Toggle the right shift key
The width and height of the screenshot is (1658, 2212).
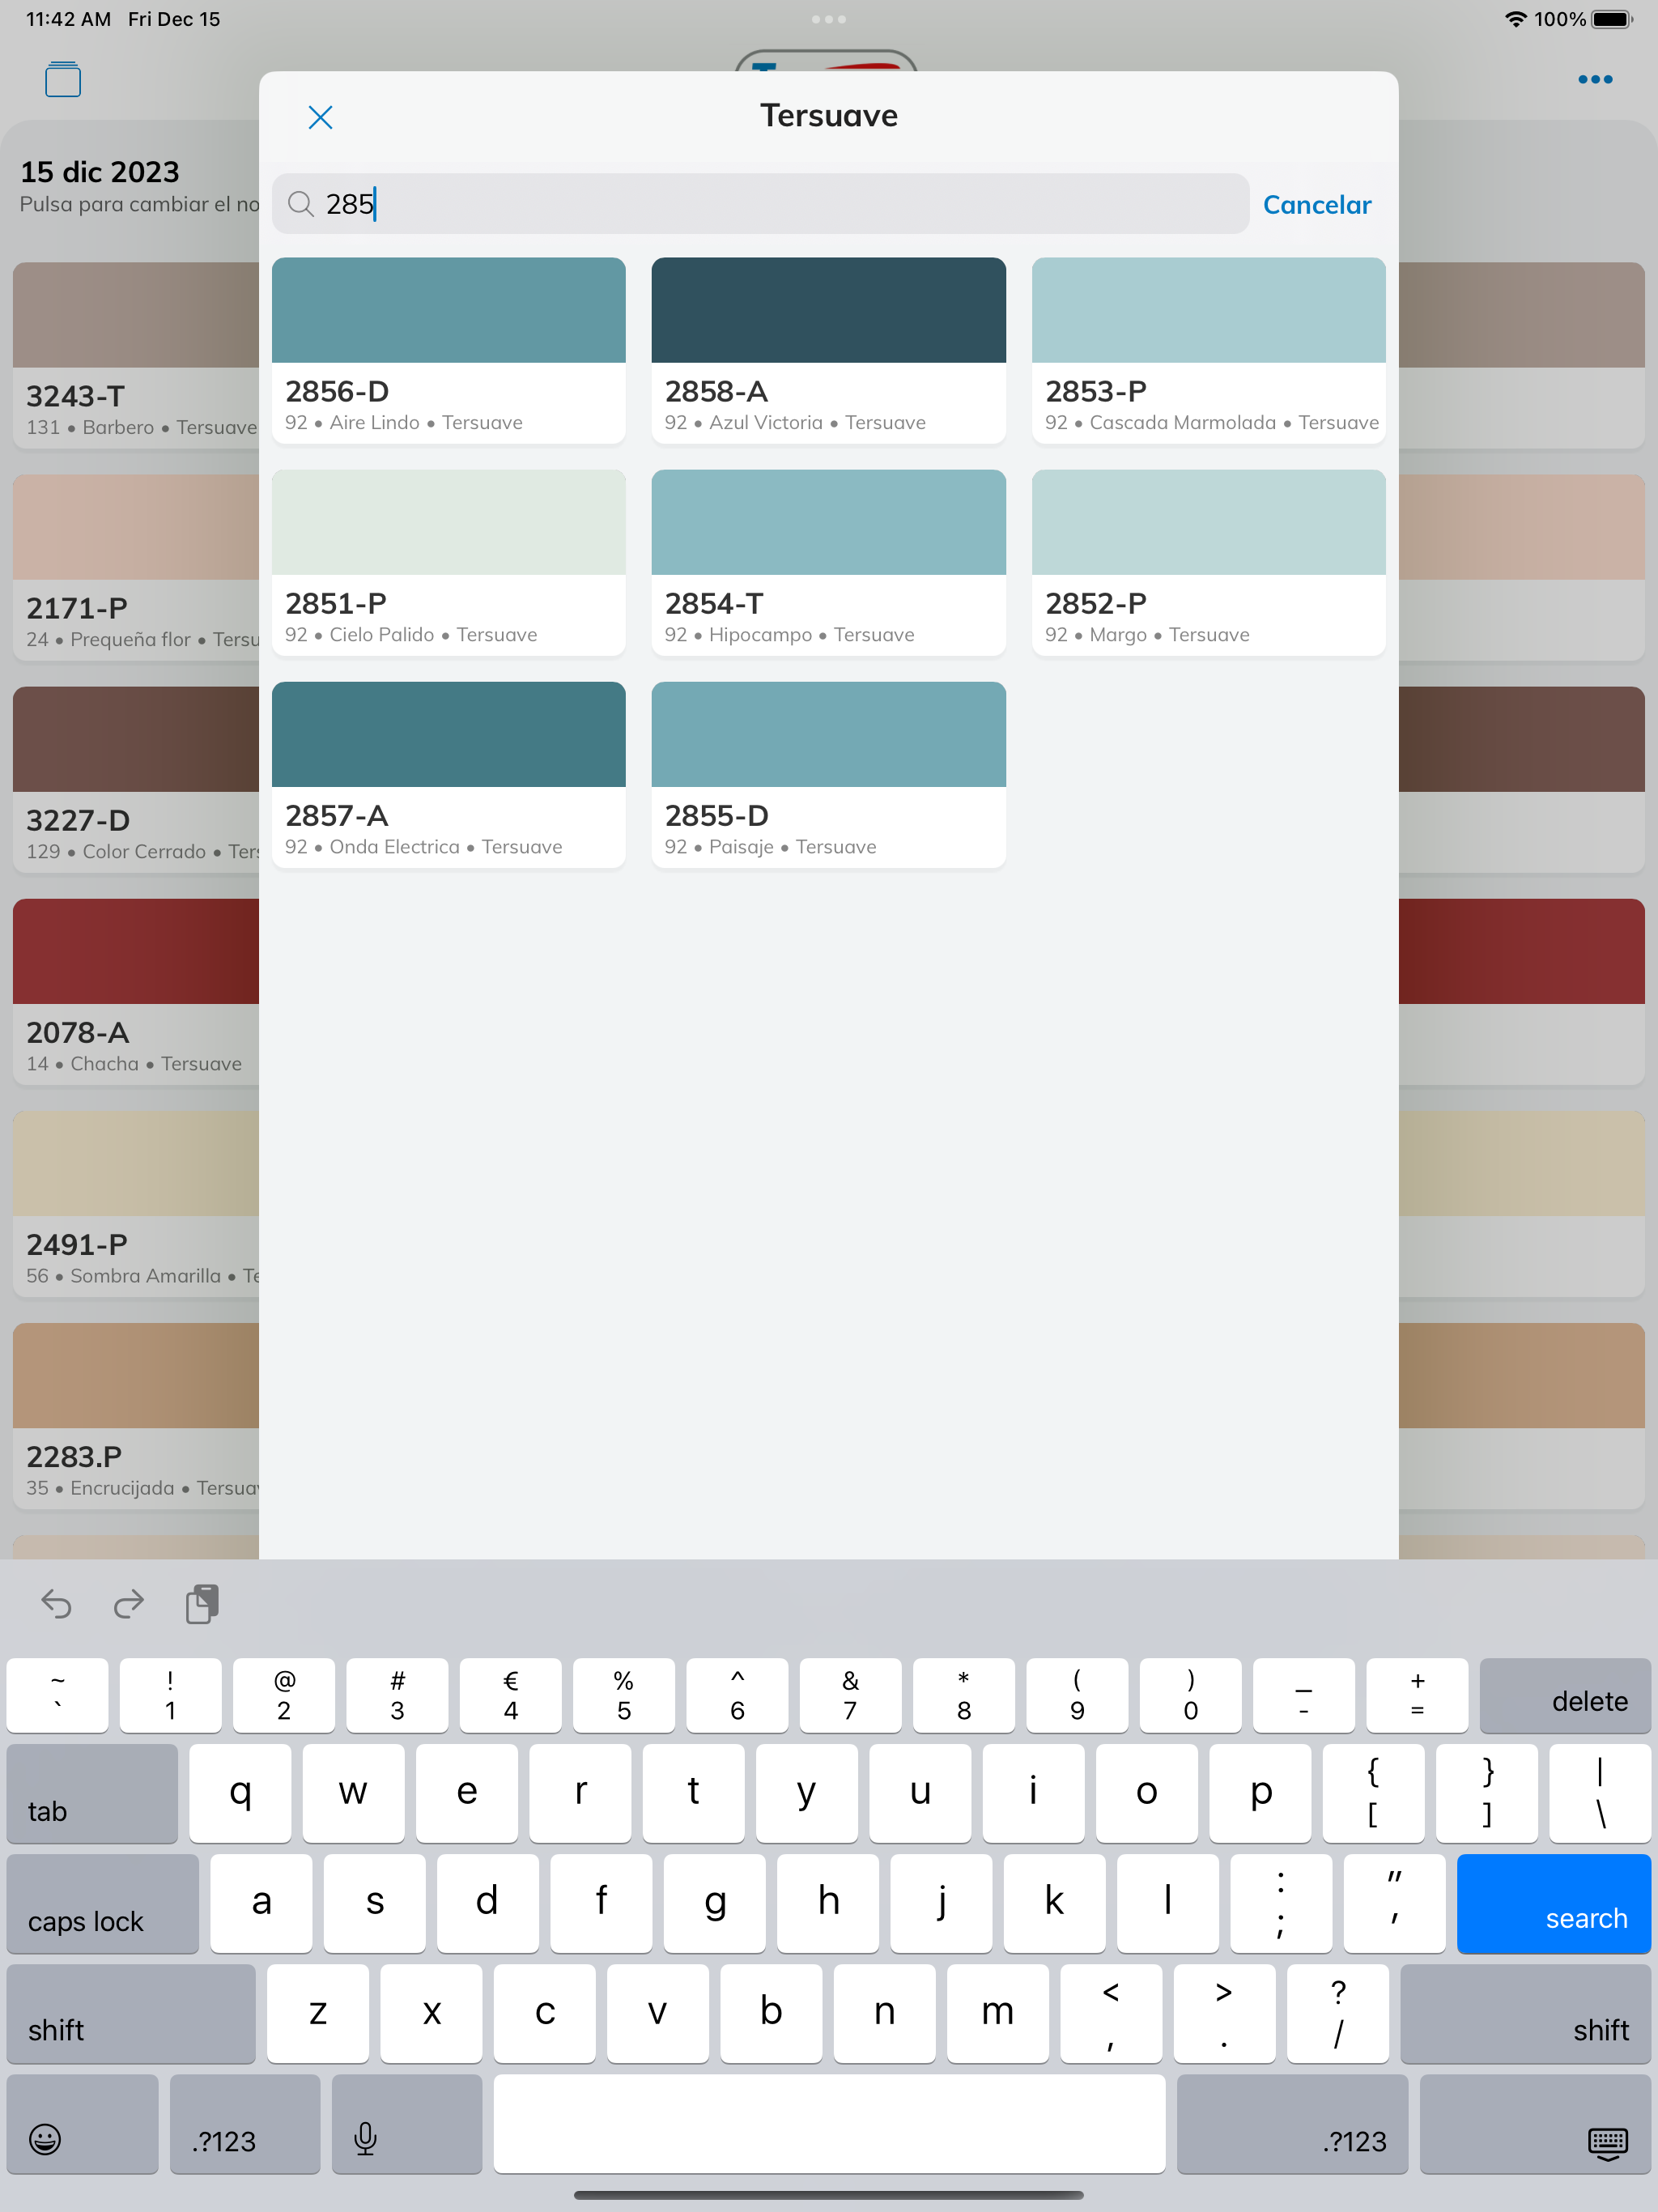[x=1525, y=2013]
